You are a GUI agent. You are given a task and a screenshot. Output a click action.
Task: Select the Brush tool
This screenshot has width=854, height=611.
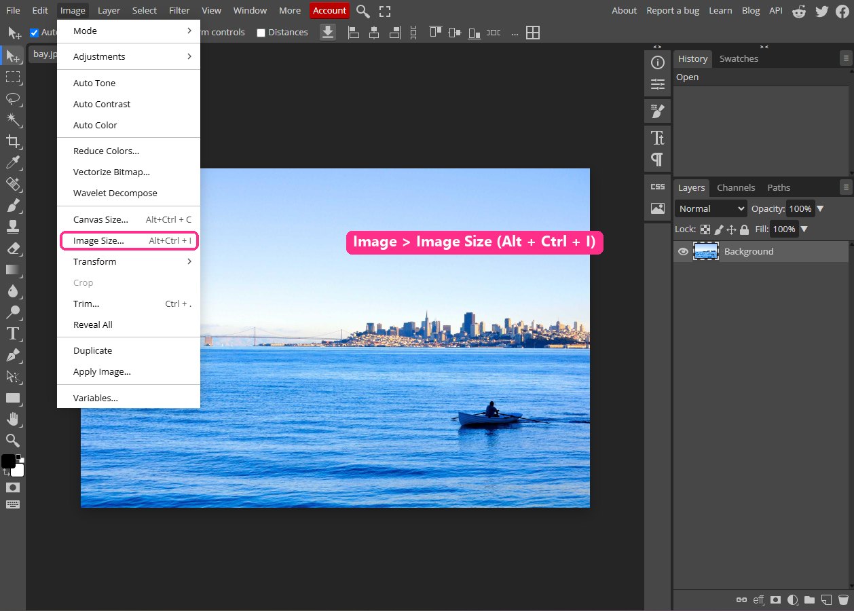pos(13,205)
